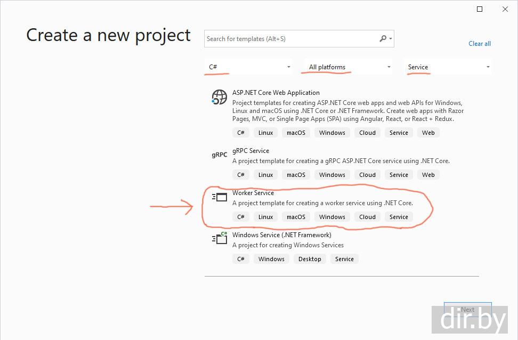Click the Windows tag under Worker Service
Screen dimensions: 518x340
coord(332,217)
